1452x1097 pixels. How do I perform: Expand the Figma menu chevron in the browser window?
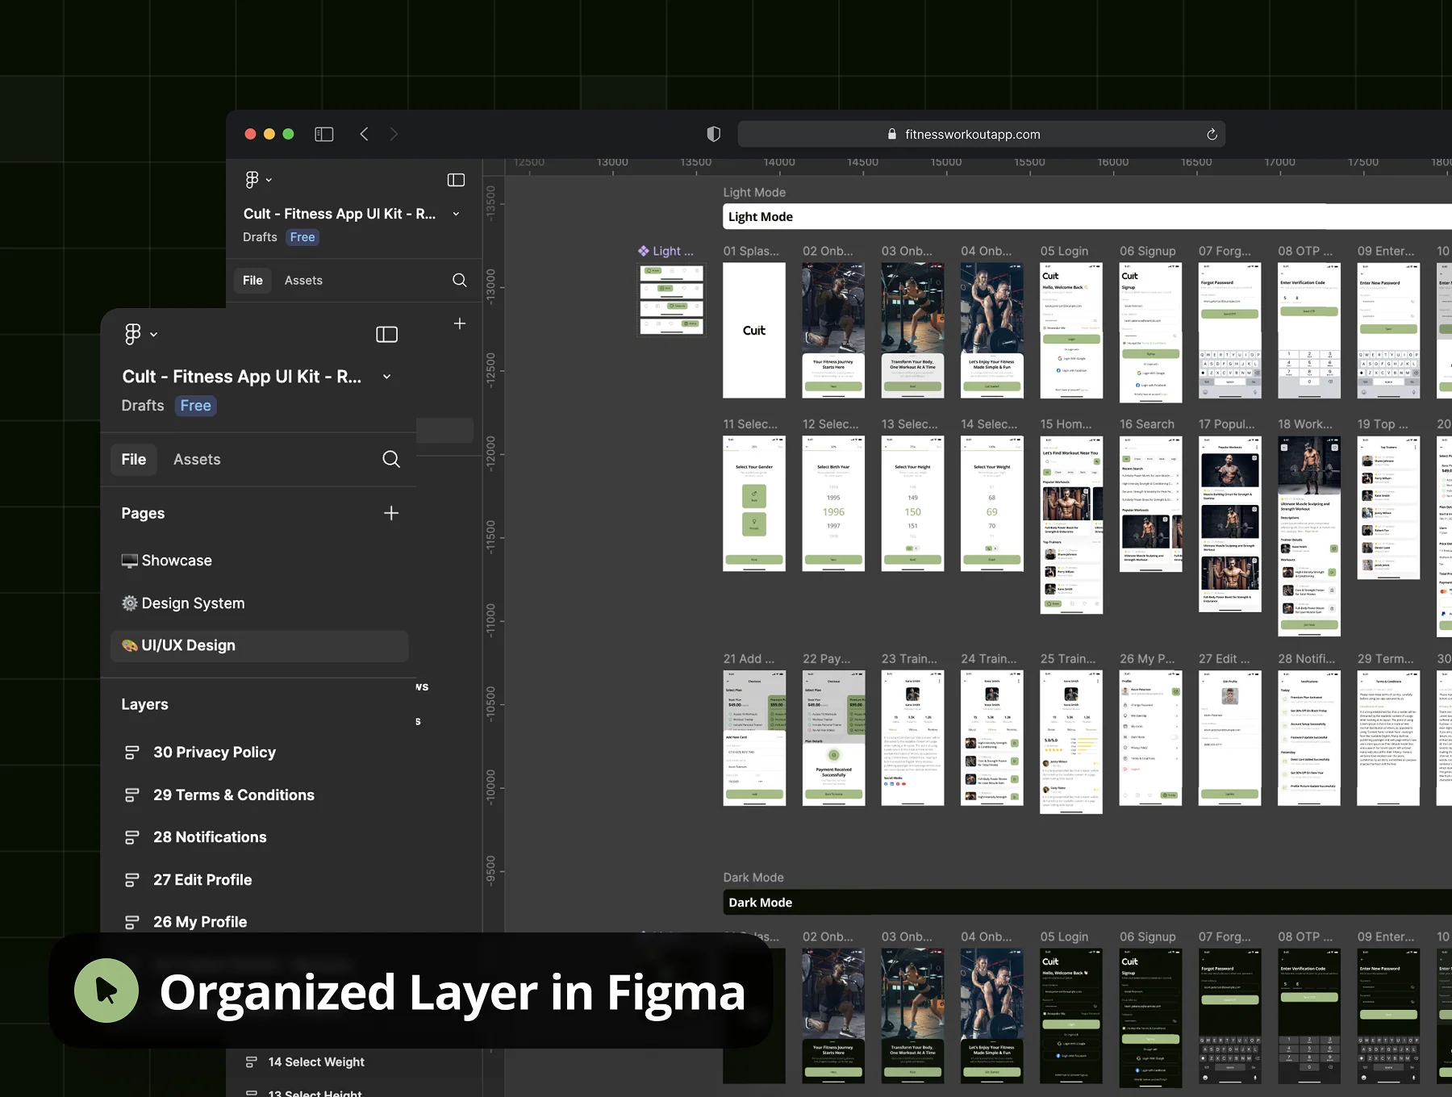(x=269, y=181)
